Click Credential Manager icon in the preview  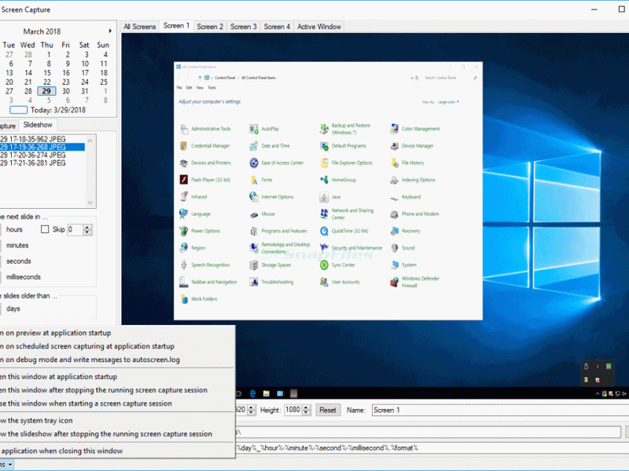click(x=184, y=146)
